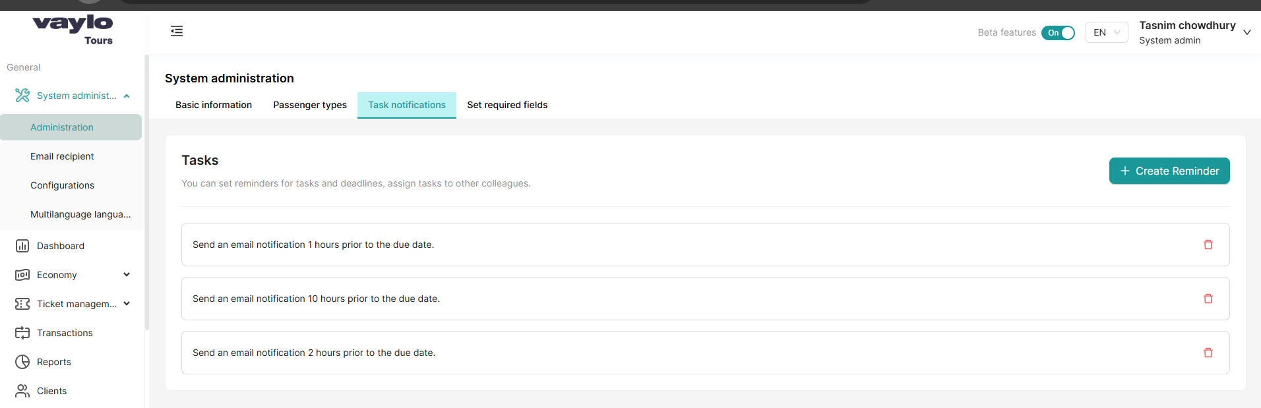
Task: Collapse the System administration section
Action: [126, 96]
